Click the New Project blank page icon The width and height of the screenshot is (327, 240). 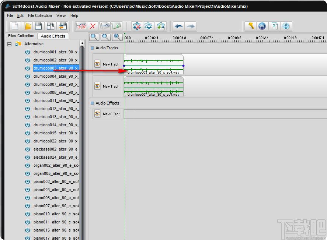tap(15, 26)
